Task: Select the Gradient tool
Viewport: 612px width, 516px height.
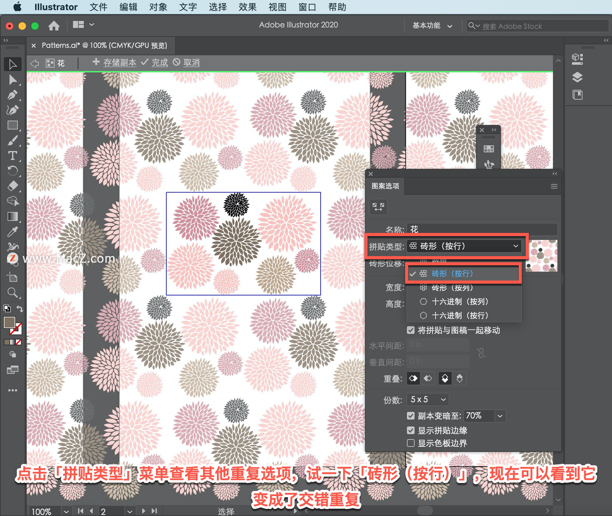Action: 12,216
